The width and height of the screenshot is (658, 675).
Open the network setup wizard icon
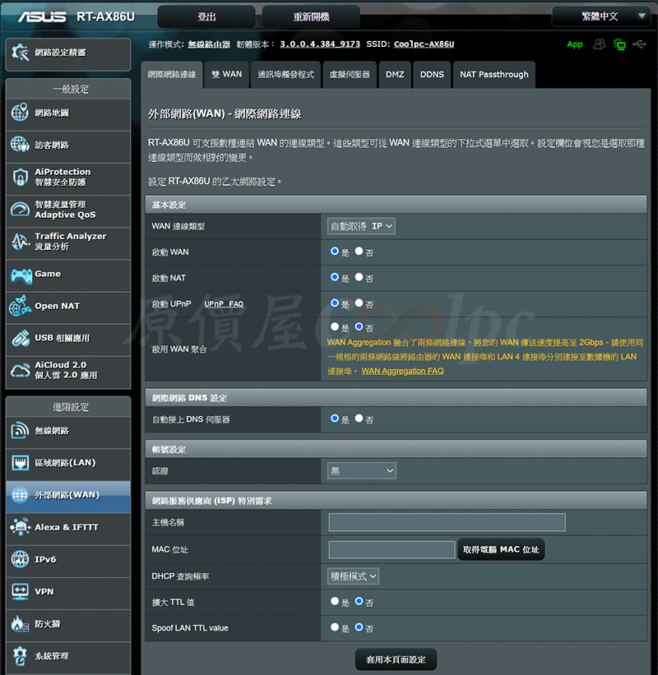point(21,53)
